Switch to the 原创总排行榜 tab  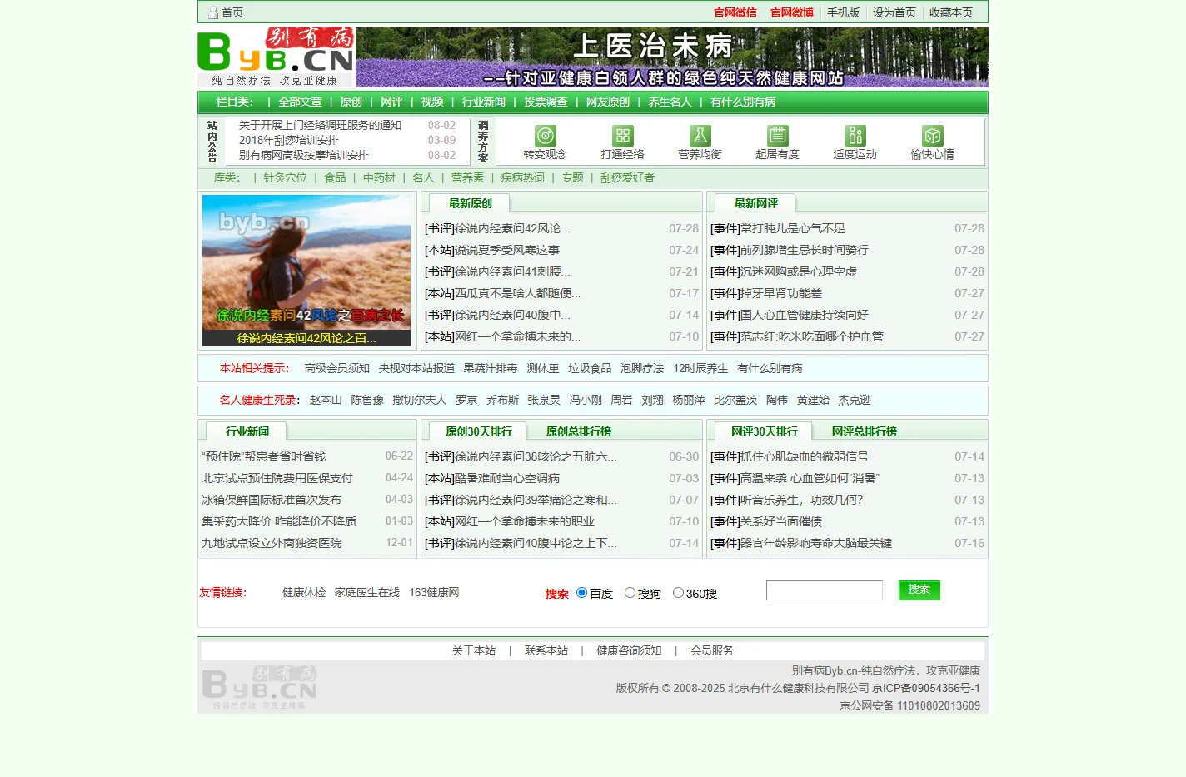click(x=578, y=431)
